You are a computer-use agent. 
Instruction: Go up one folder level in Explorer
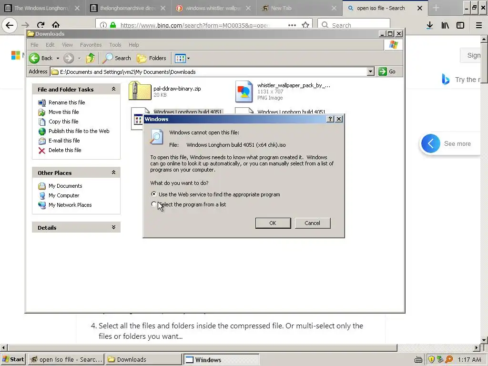tap(91, 58)
